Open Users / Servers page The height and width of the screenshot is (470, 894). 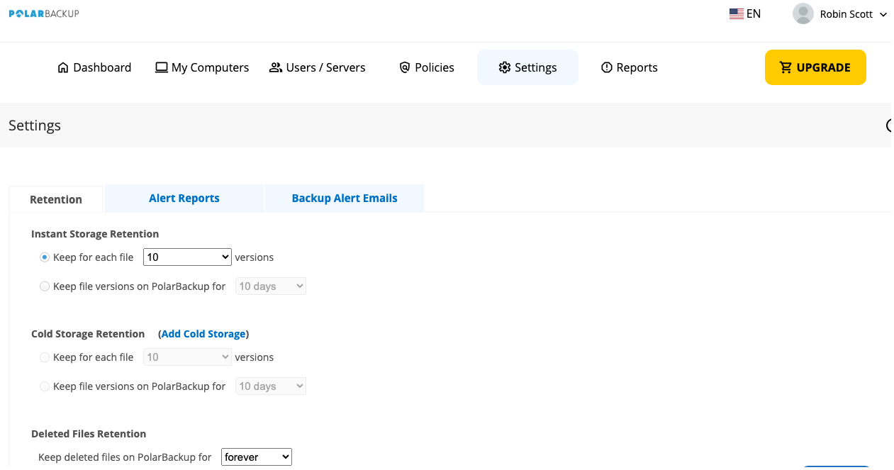318,68
